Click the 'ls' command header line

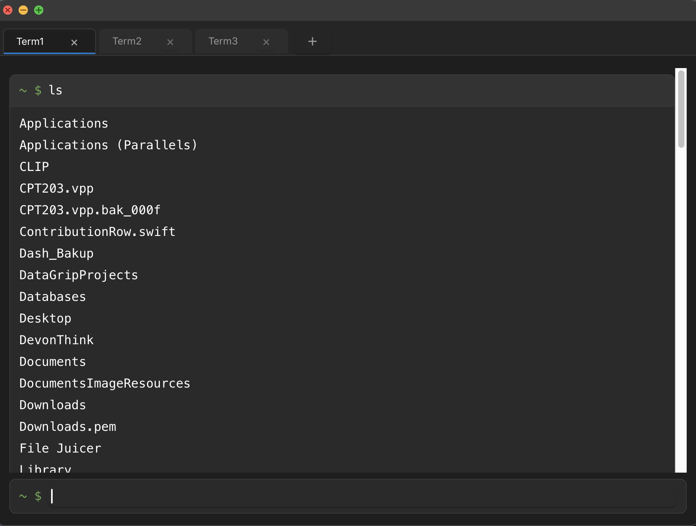[x=55, y=91]
